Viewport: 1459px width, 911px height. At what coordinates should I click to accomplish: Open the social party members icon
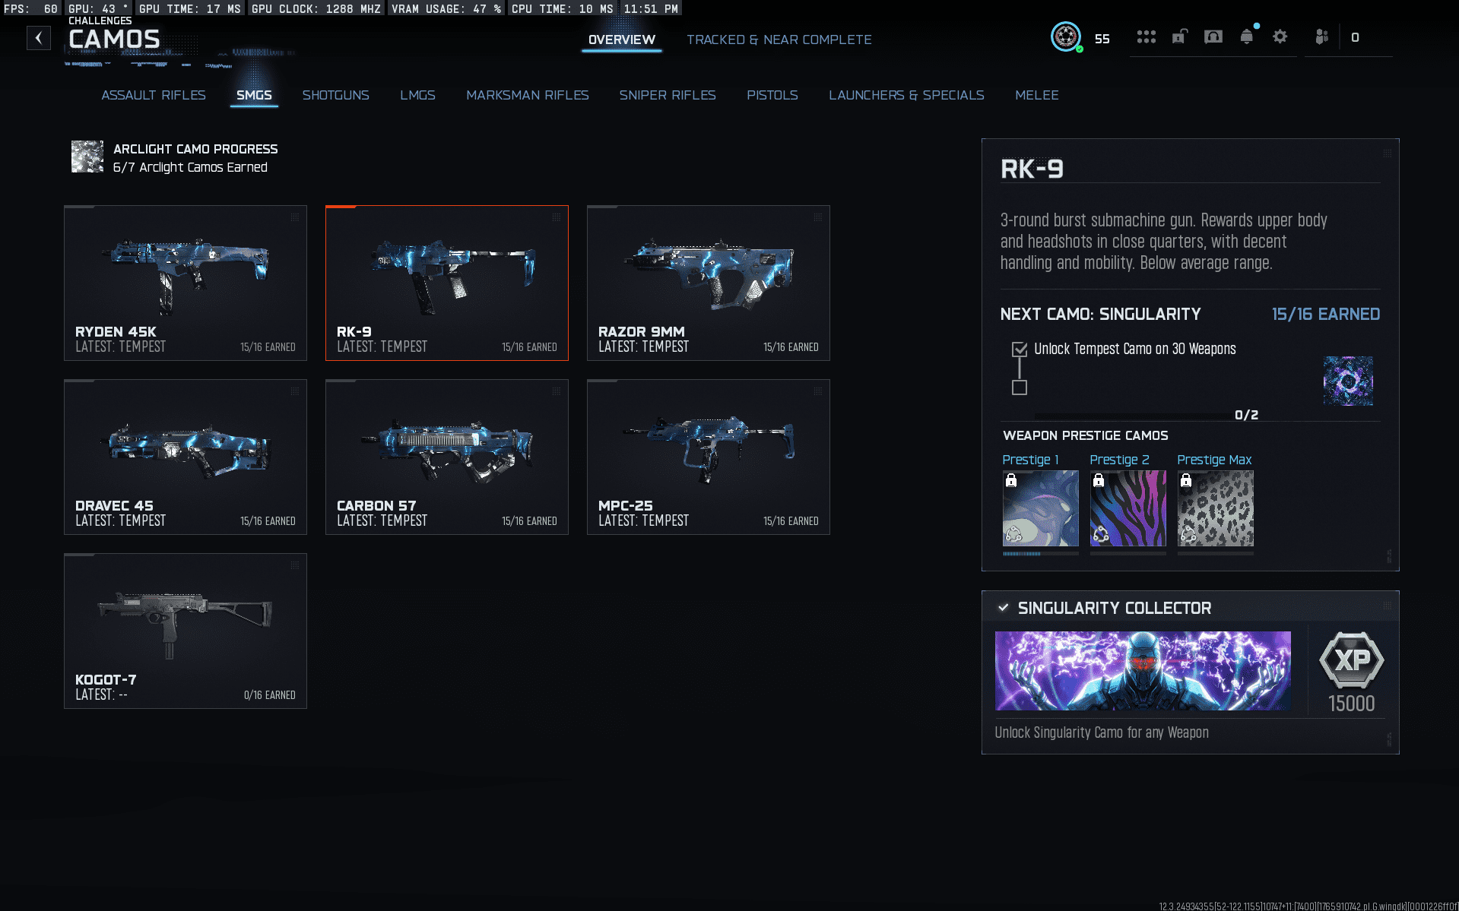click(1322, 37)
